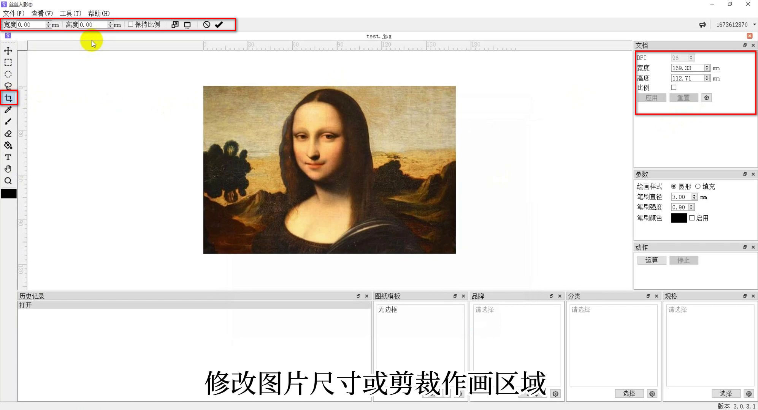
Task: Select the 无边框 template item
Action: point(388,310)
